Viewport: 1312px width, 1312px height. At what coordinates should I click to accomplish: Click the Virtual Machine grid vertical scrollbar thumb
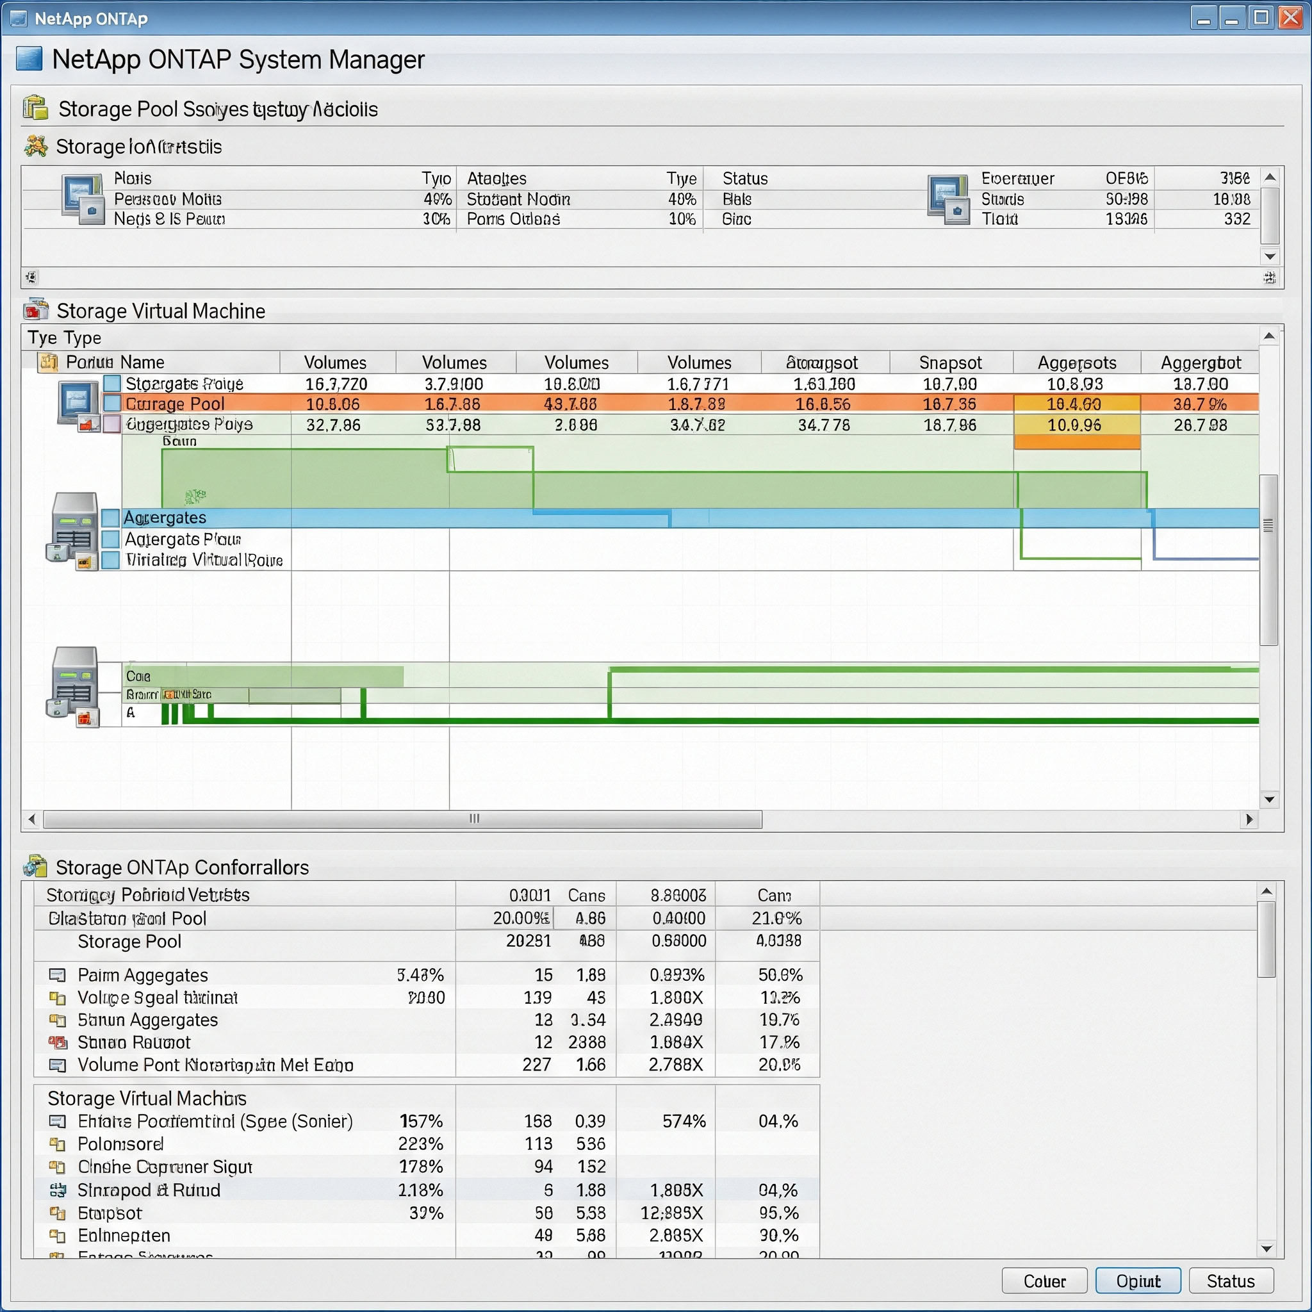pos(1268,561)
